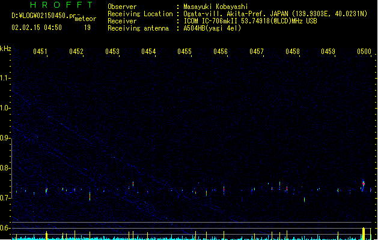
Task: Click the HROFFT title text
Action: click(x=61, y=5)
